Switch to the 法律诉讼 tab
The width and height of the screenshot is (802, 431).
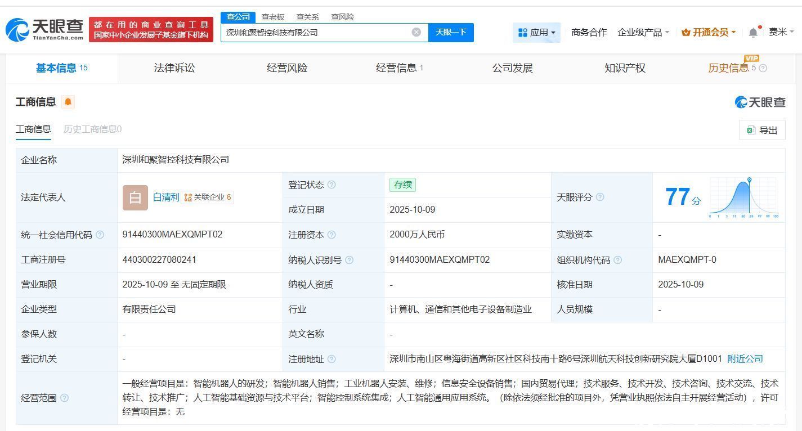(174, 68)
